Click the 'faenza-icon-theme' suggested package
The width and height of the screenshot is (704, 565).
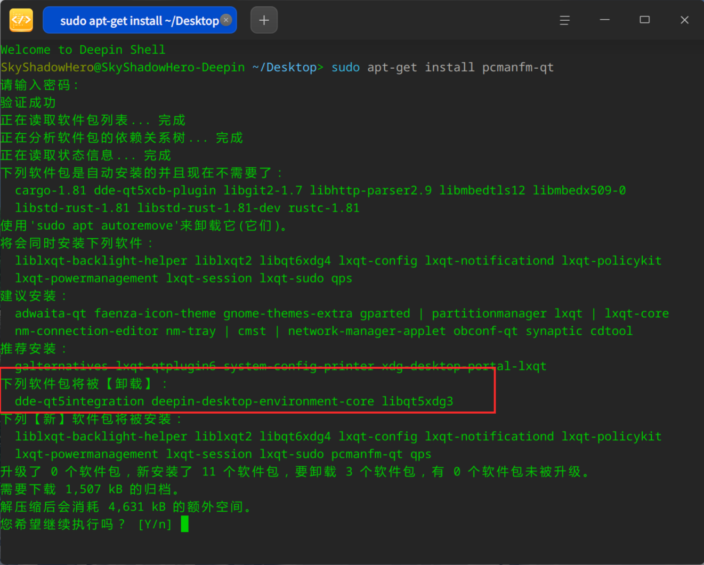tap(155, 313)
